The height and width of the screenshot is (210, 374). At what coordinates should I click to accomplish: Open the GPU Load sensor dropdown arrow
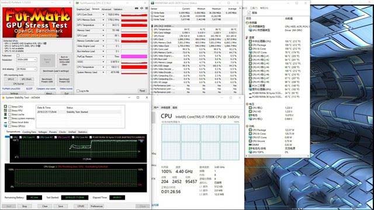(x=103, y=36)
